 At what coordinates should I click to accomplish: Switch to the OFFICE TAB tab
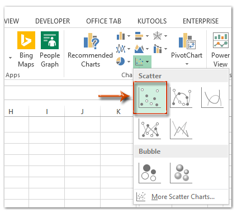103,21
